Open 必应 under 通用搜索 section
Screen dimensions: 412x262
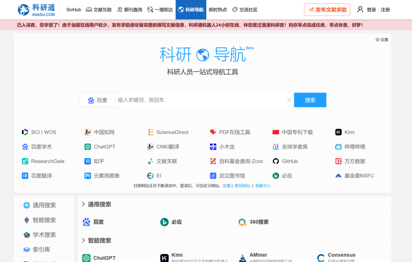pos(171,222)
